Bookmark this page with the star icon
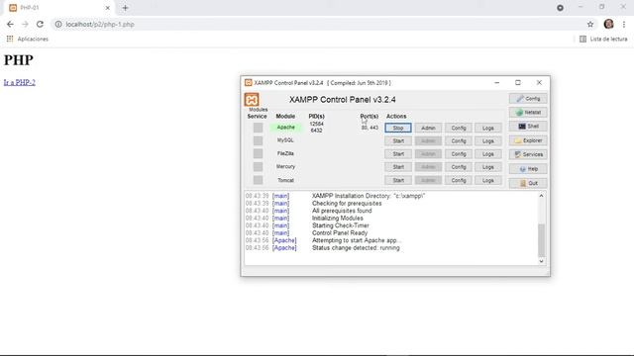This screenshot has width=634, height=356. click(590, 24)
